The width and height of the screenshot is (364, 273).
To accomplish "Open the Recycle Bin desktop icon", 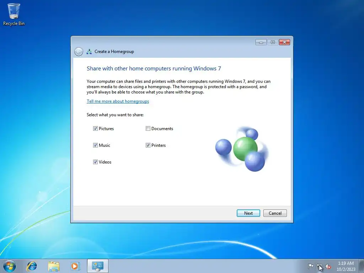I will click(x=14, y=14).
